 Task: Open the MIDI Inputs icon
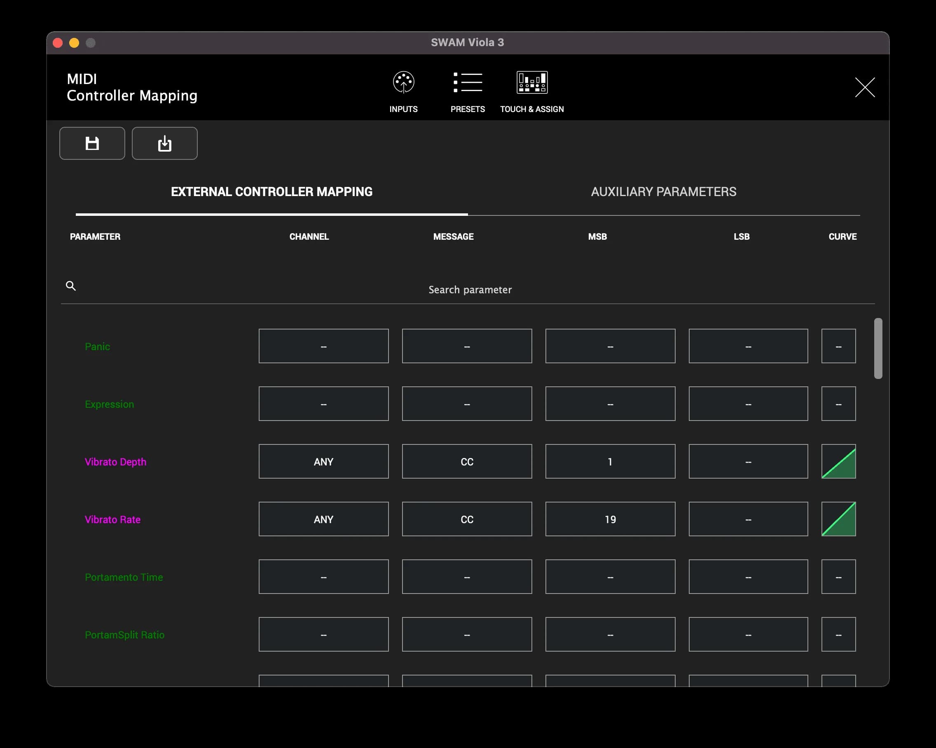403,82
